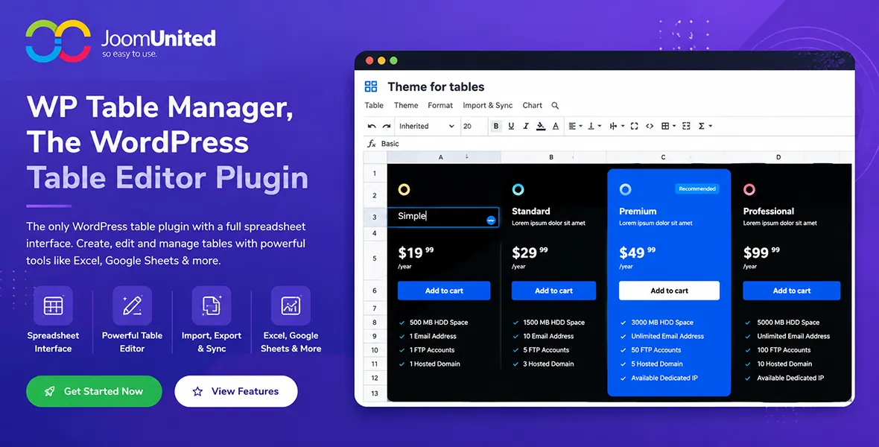Open the Import & Sync menu
The height and width of the screenshot is (447, 879).
point(488,106)
